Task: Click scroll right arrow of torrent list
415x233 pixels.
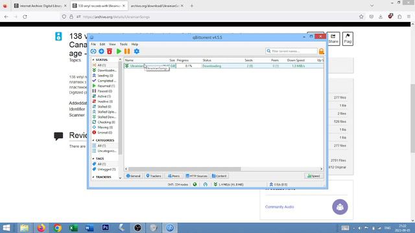Action: [322, 169]
